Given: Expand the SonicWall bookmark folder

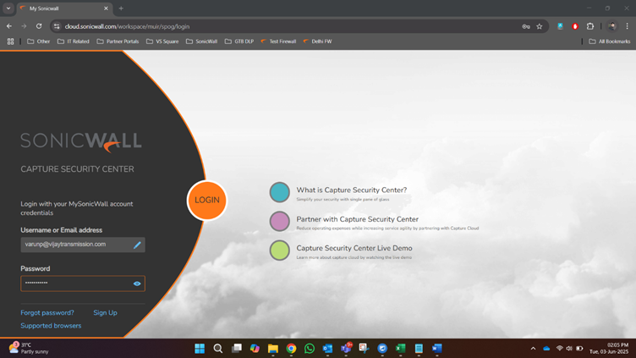Looking at the screenshot, I should [202, 41].
